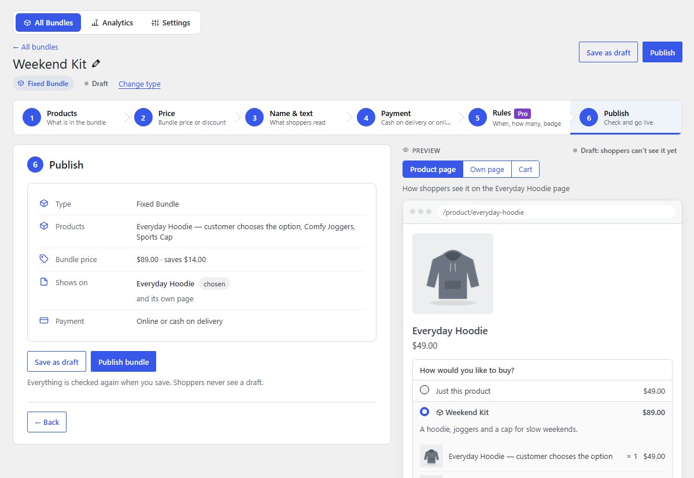Switch preview to Own page
Image resolution: width=694 pixels, height=478 pixels.
[487, 169]
